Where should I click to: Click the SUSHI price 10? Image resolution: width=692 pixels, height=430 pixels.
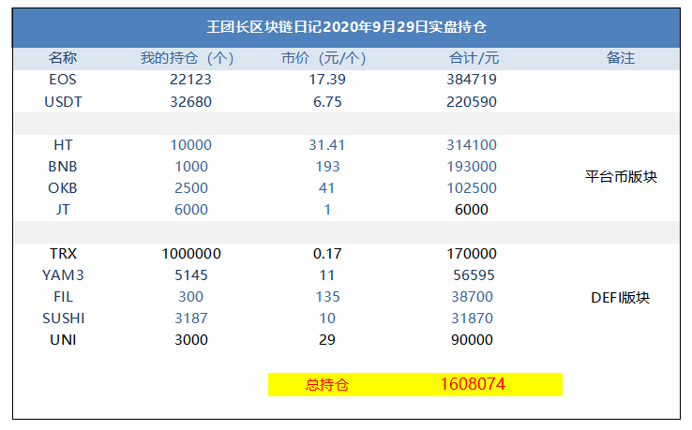point(327,319)
